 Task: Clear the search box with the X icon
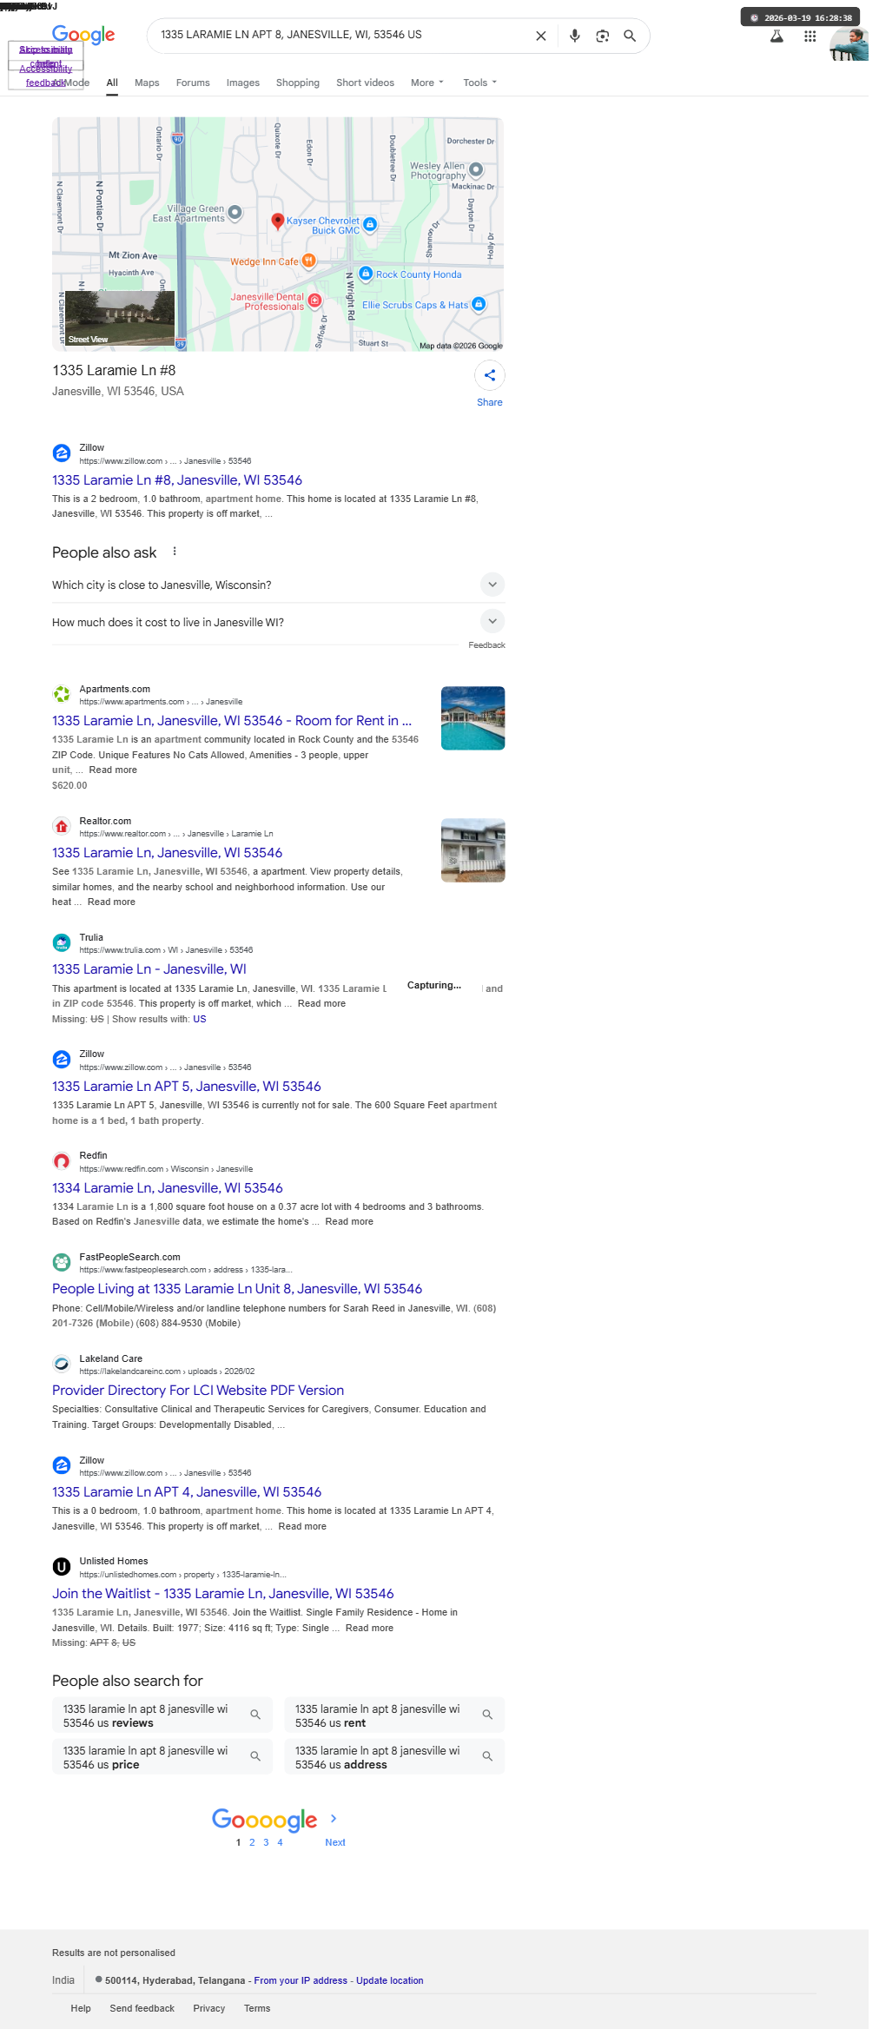point(540,36)
